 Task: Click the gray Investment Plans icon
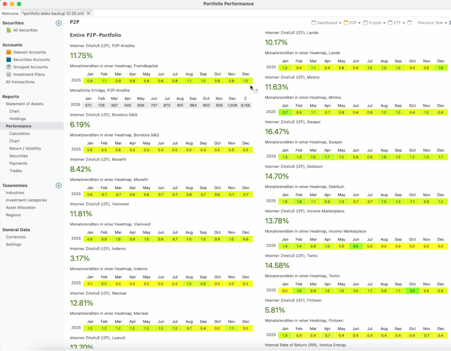[9, 75]
